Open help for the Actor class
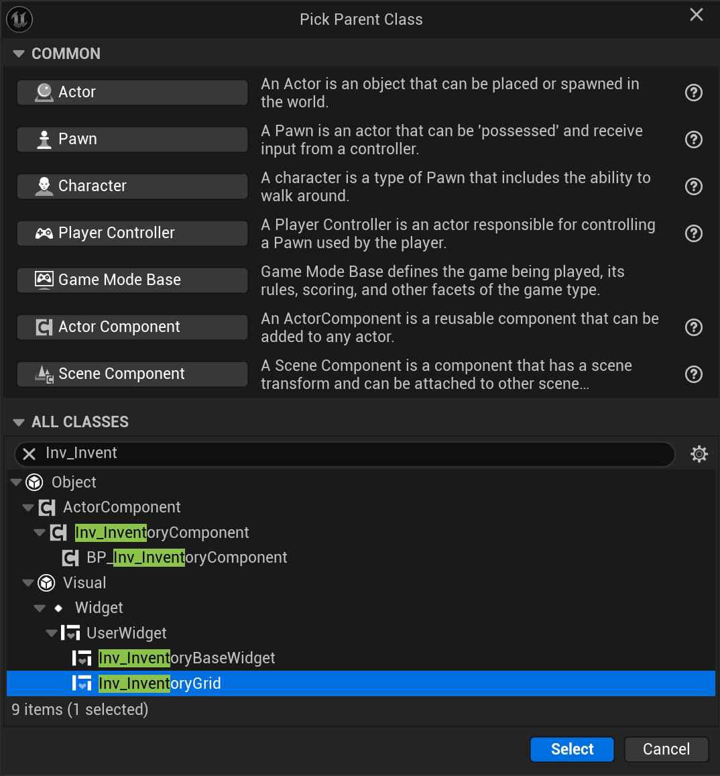The width and height of the screenshot is (720, 776). 694,93
